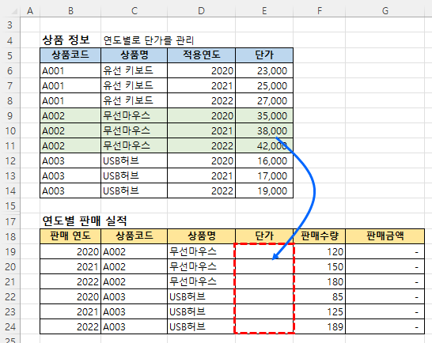Click the 판매수량 header cell
This screenshot has width=432, height=343.
(320, 236)
